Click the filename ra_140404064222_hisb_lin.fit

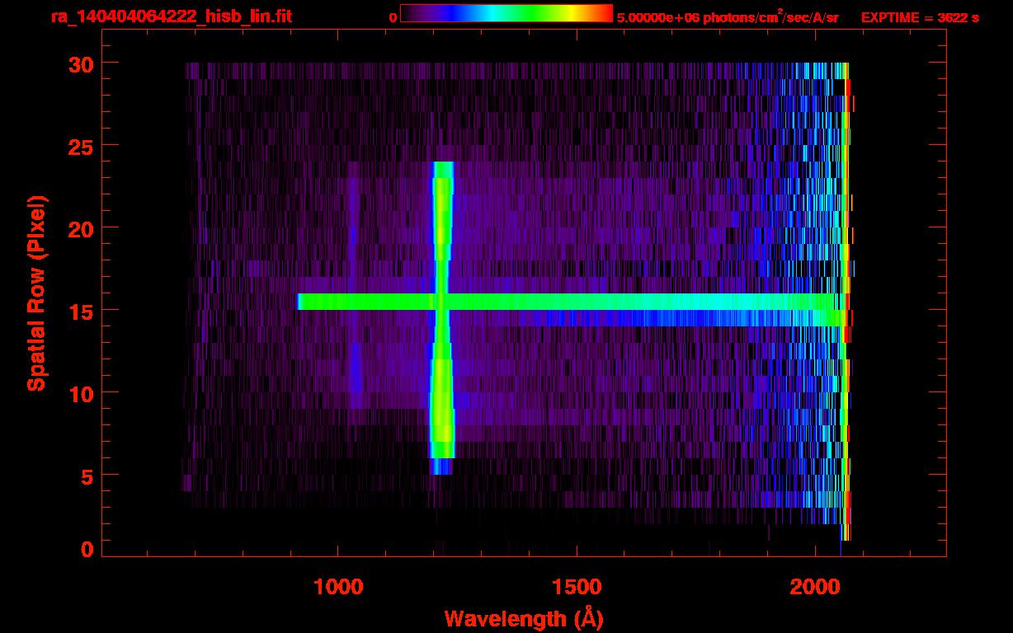(x=171, y=16)
